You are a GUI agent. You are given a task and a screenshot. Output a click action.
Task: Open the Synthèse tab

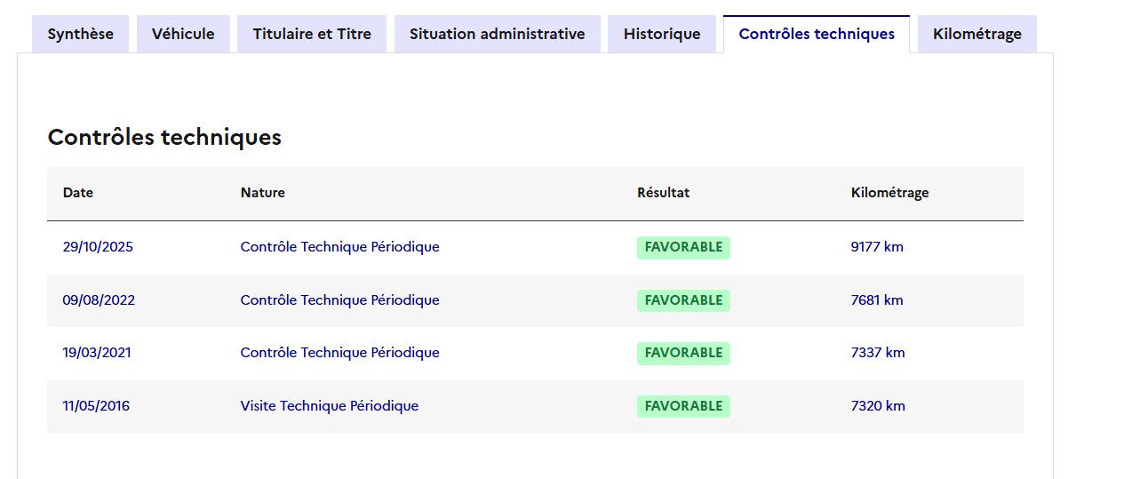80,34
